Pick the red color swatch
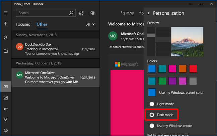Viewport: 217px width, 136px height. tap(193, 68)
